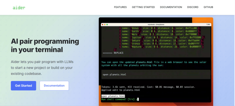Open Documentation in the top navigation
The height and width of the screenshot is (106, 235).
[171, 7]
